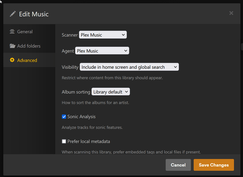Click the scrollbar handle right of the dialog
Image resolution: width=243 pixels, height=177 pixels.
(x=242, y=47)
